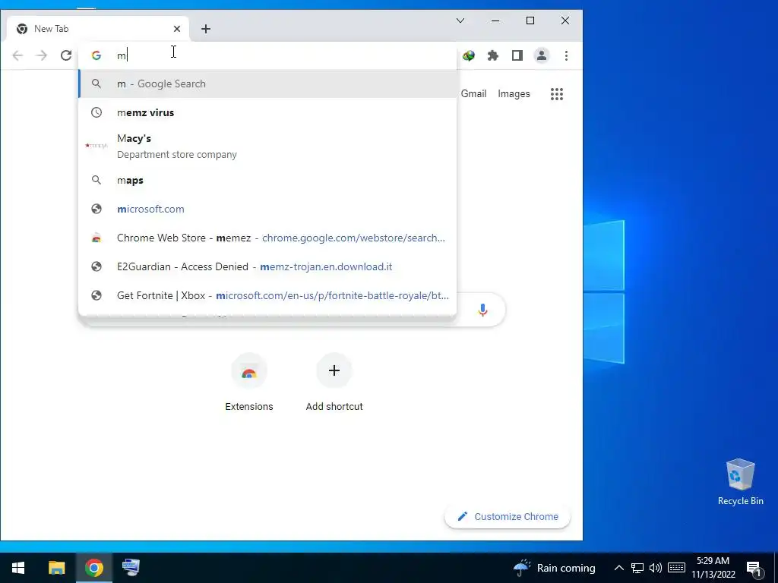Open the Google apps grid
Image resolution: width=778 pixels, height=583 pixels.
pos(557,93)
